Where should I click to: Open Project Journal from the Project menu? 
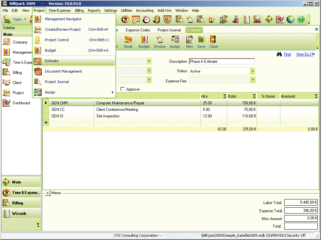74,82
